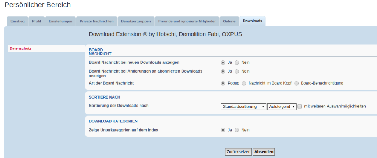Choose Board-Benachrichtigung radio option
The image size is (377, 158).
(x=296, y=83)
